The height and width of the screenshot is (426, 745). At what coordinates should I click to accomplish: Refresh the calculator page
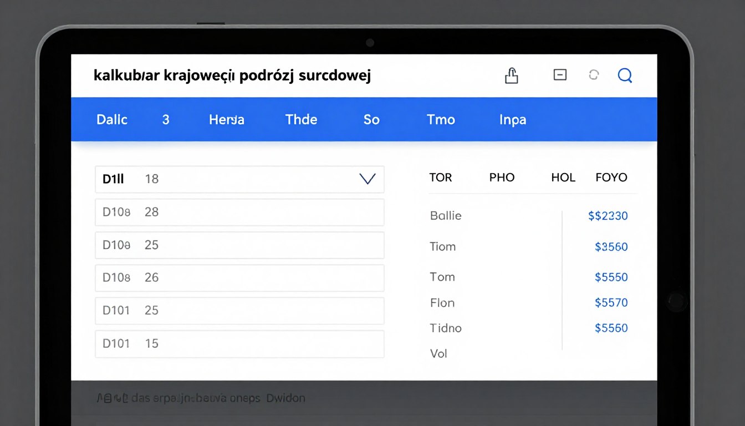click(594, 74)
